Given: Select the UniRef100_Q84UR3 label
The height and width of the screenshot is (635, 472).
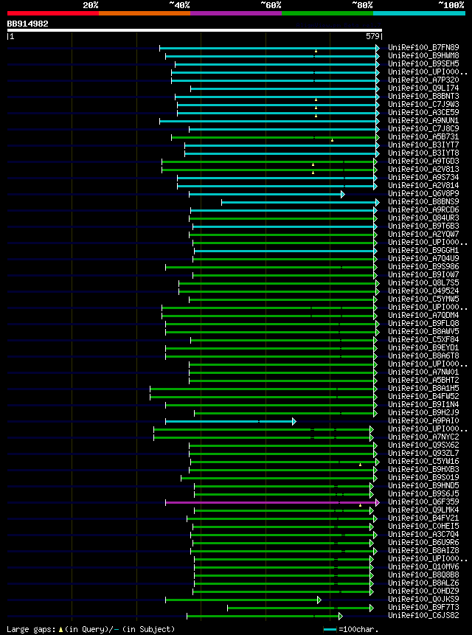Looking at the screenshot, I should point(423,218).
